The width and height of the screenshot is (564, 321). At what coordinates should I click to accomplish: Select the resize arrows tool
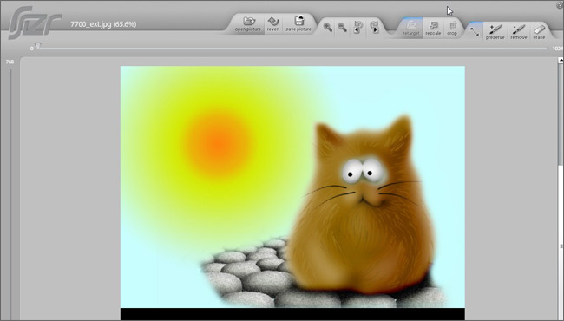click(x=475, y=31)
